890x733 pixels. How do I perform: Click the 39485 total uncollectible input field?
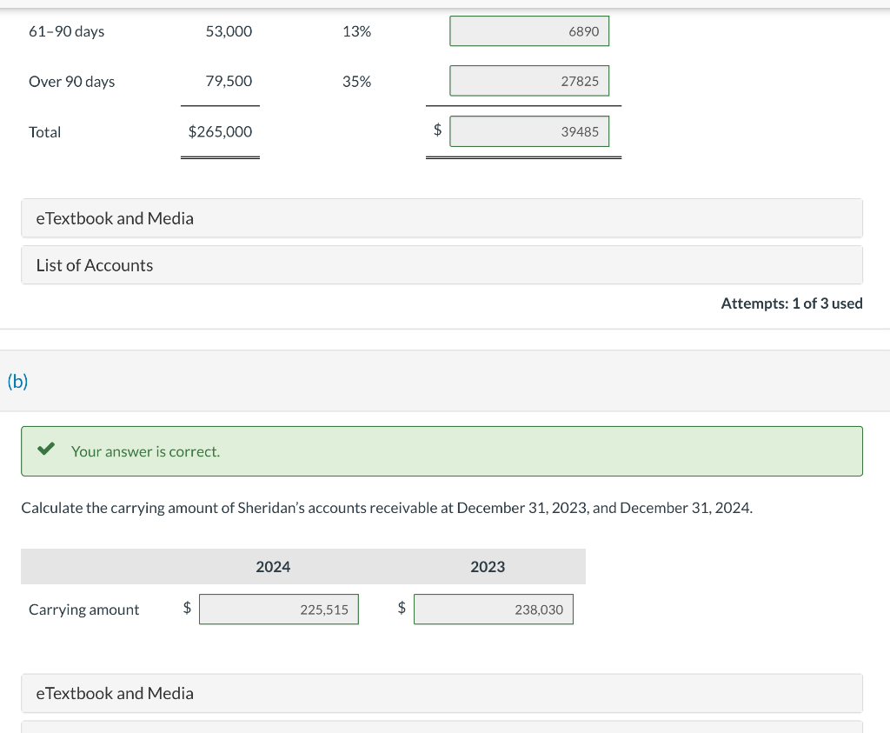coord(529,131)
